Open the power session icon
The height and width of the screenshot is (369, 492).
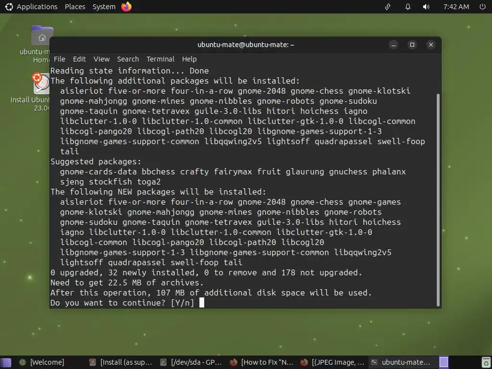[x=482, y=7]
